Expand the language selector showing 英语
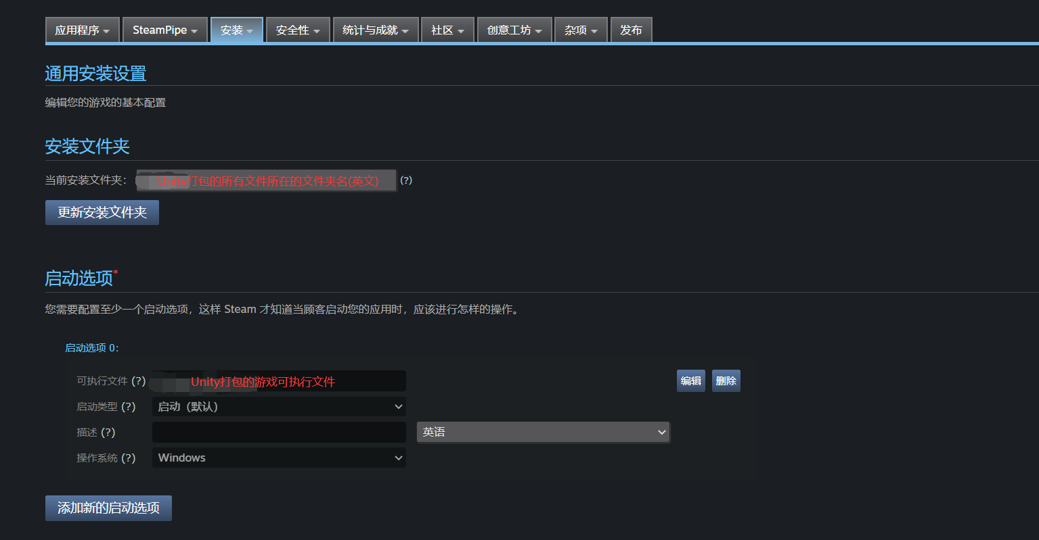 pyautogui.click(x=543, y=432)
